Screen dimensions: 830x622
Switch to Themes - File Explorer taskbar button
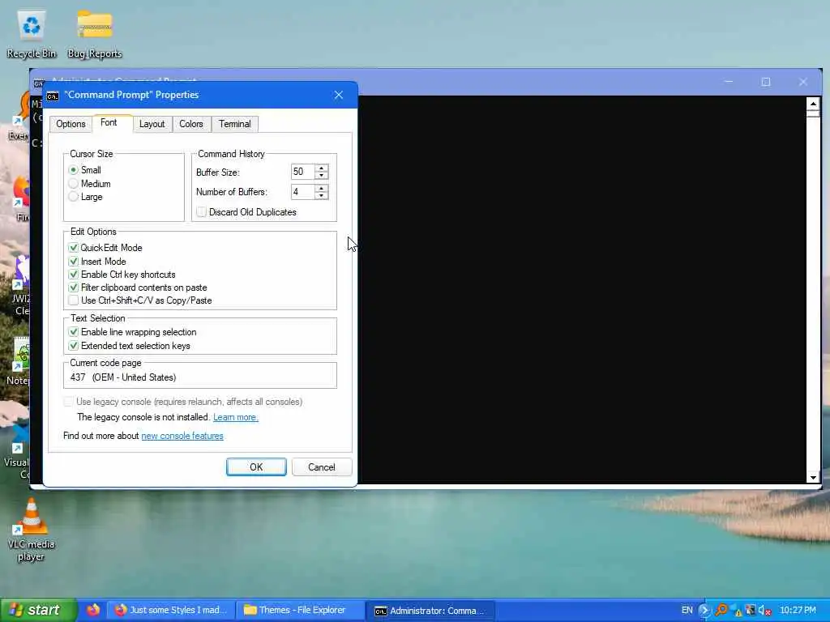[x=300, y=610]
